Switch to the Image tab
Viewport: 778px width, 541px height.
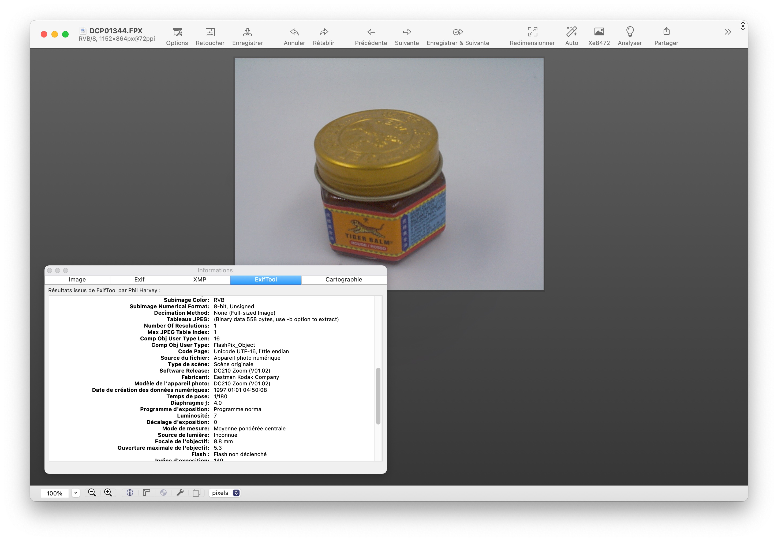77,280
